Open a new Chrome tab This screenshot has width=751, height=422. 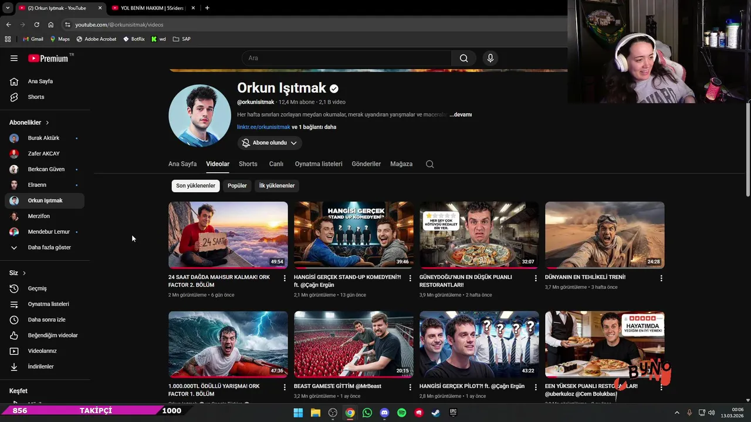[x=207, y=8]
